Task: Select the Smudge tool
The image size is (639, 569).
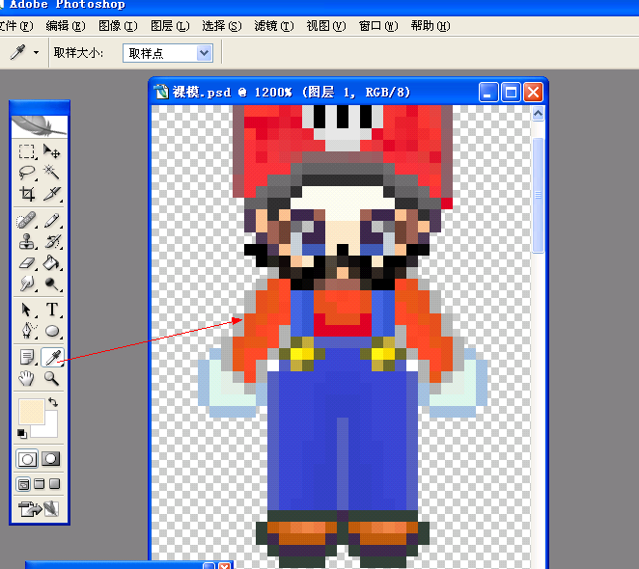Action: 27,284
